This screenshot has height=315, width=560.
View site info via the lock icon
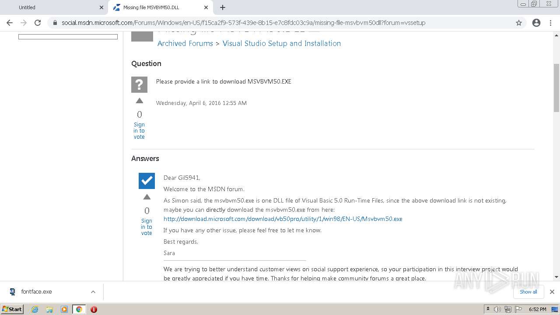(x=55, y=23)
